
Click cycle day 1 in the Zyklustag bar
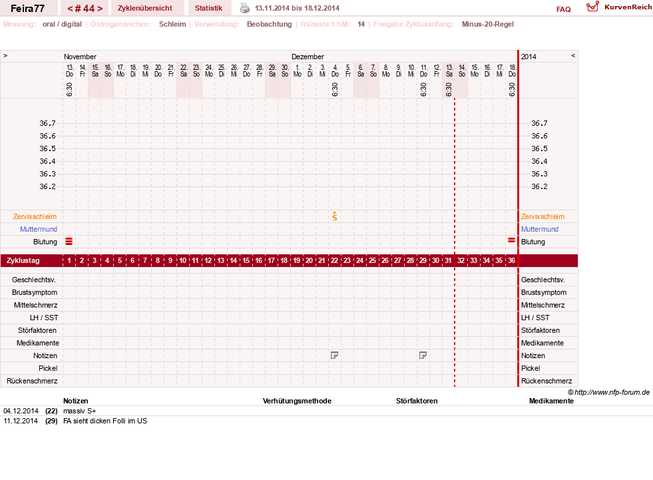click(x=69, y=260)
